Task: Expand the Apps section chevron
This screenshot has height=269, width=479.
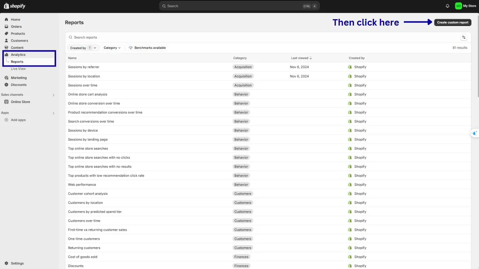Action: [x=53, y=113]
